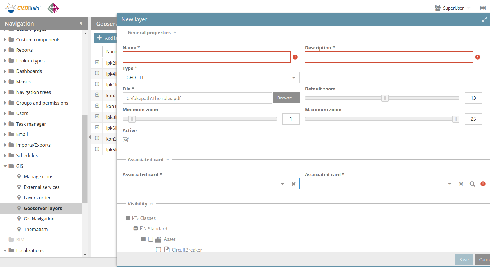490x267 pixels.
Task: Open Lookup types in navigation
Action: 30,61
